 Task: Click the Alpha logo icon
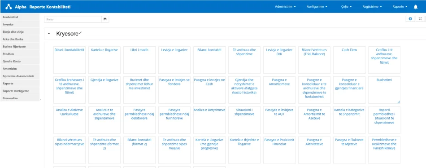[9, 7]
